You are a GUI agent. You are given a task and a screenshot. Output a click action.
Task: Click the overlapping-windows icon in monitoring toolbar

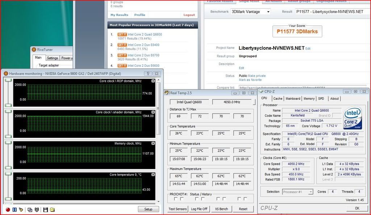pos(30,210)
